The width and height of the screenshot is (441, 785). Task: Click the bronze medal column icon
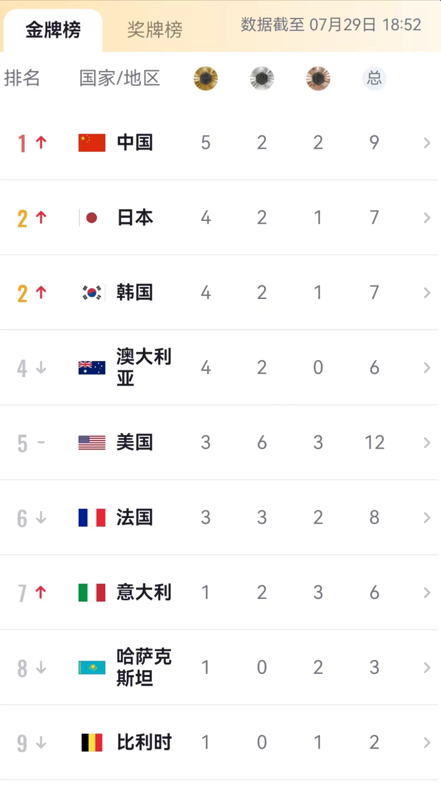tap(318, 79)
